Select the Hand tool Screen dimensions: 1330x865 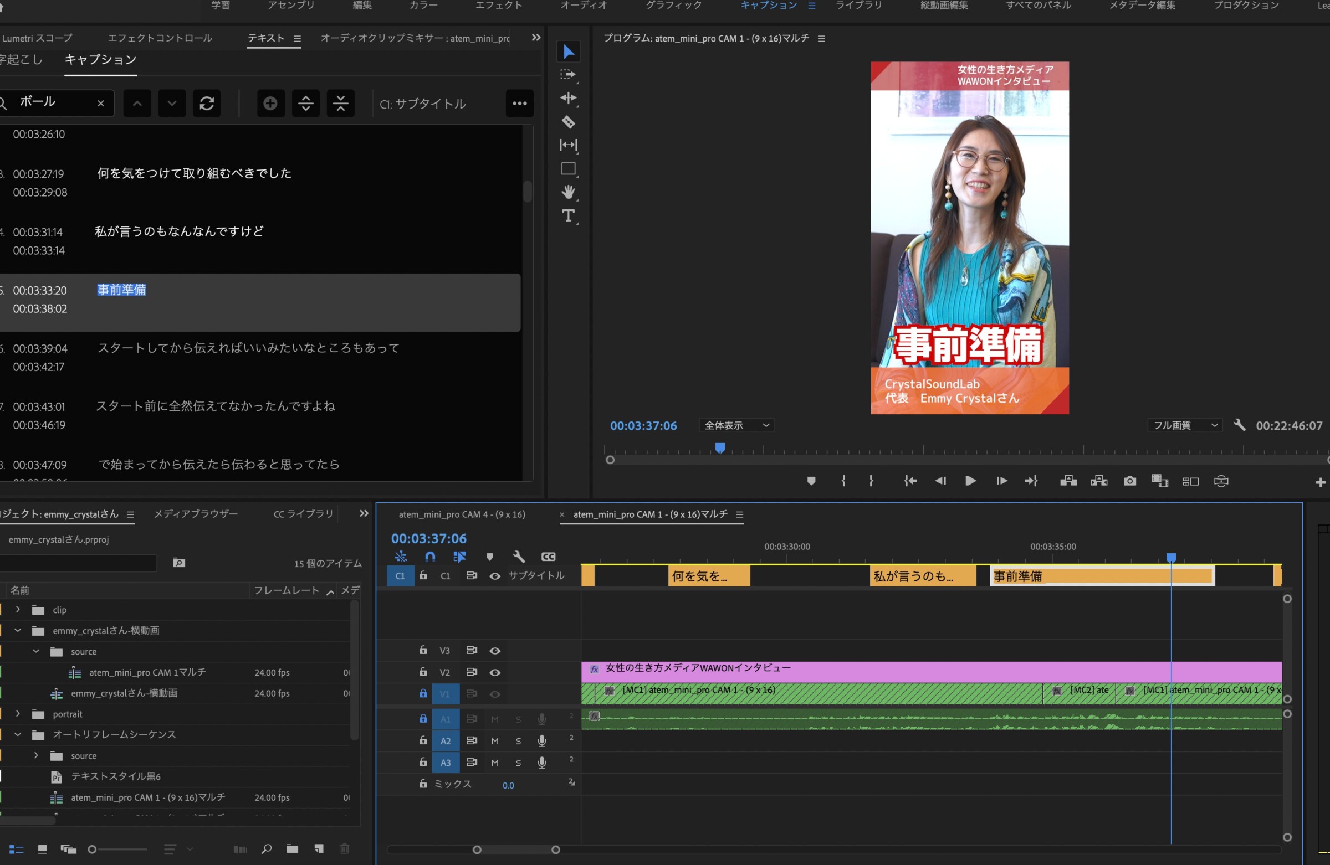(569, 192)
